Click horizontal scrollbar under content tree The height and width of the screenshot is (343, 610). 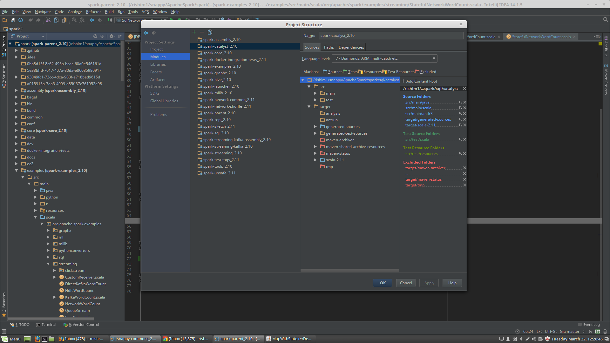click(x=349, y=270)
